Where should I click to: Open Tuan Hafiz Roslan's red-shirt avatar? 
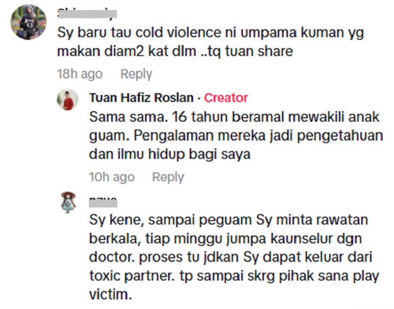pos(67,100)
